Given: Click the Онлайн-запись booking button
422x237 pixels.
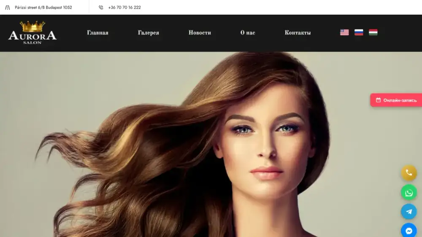Looking at the screenshot, I should pos(396,100).
